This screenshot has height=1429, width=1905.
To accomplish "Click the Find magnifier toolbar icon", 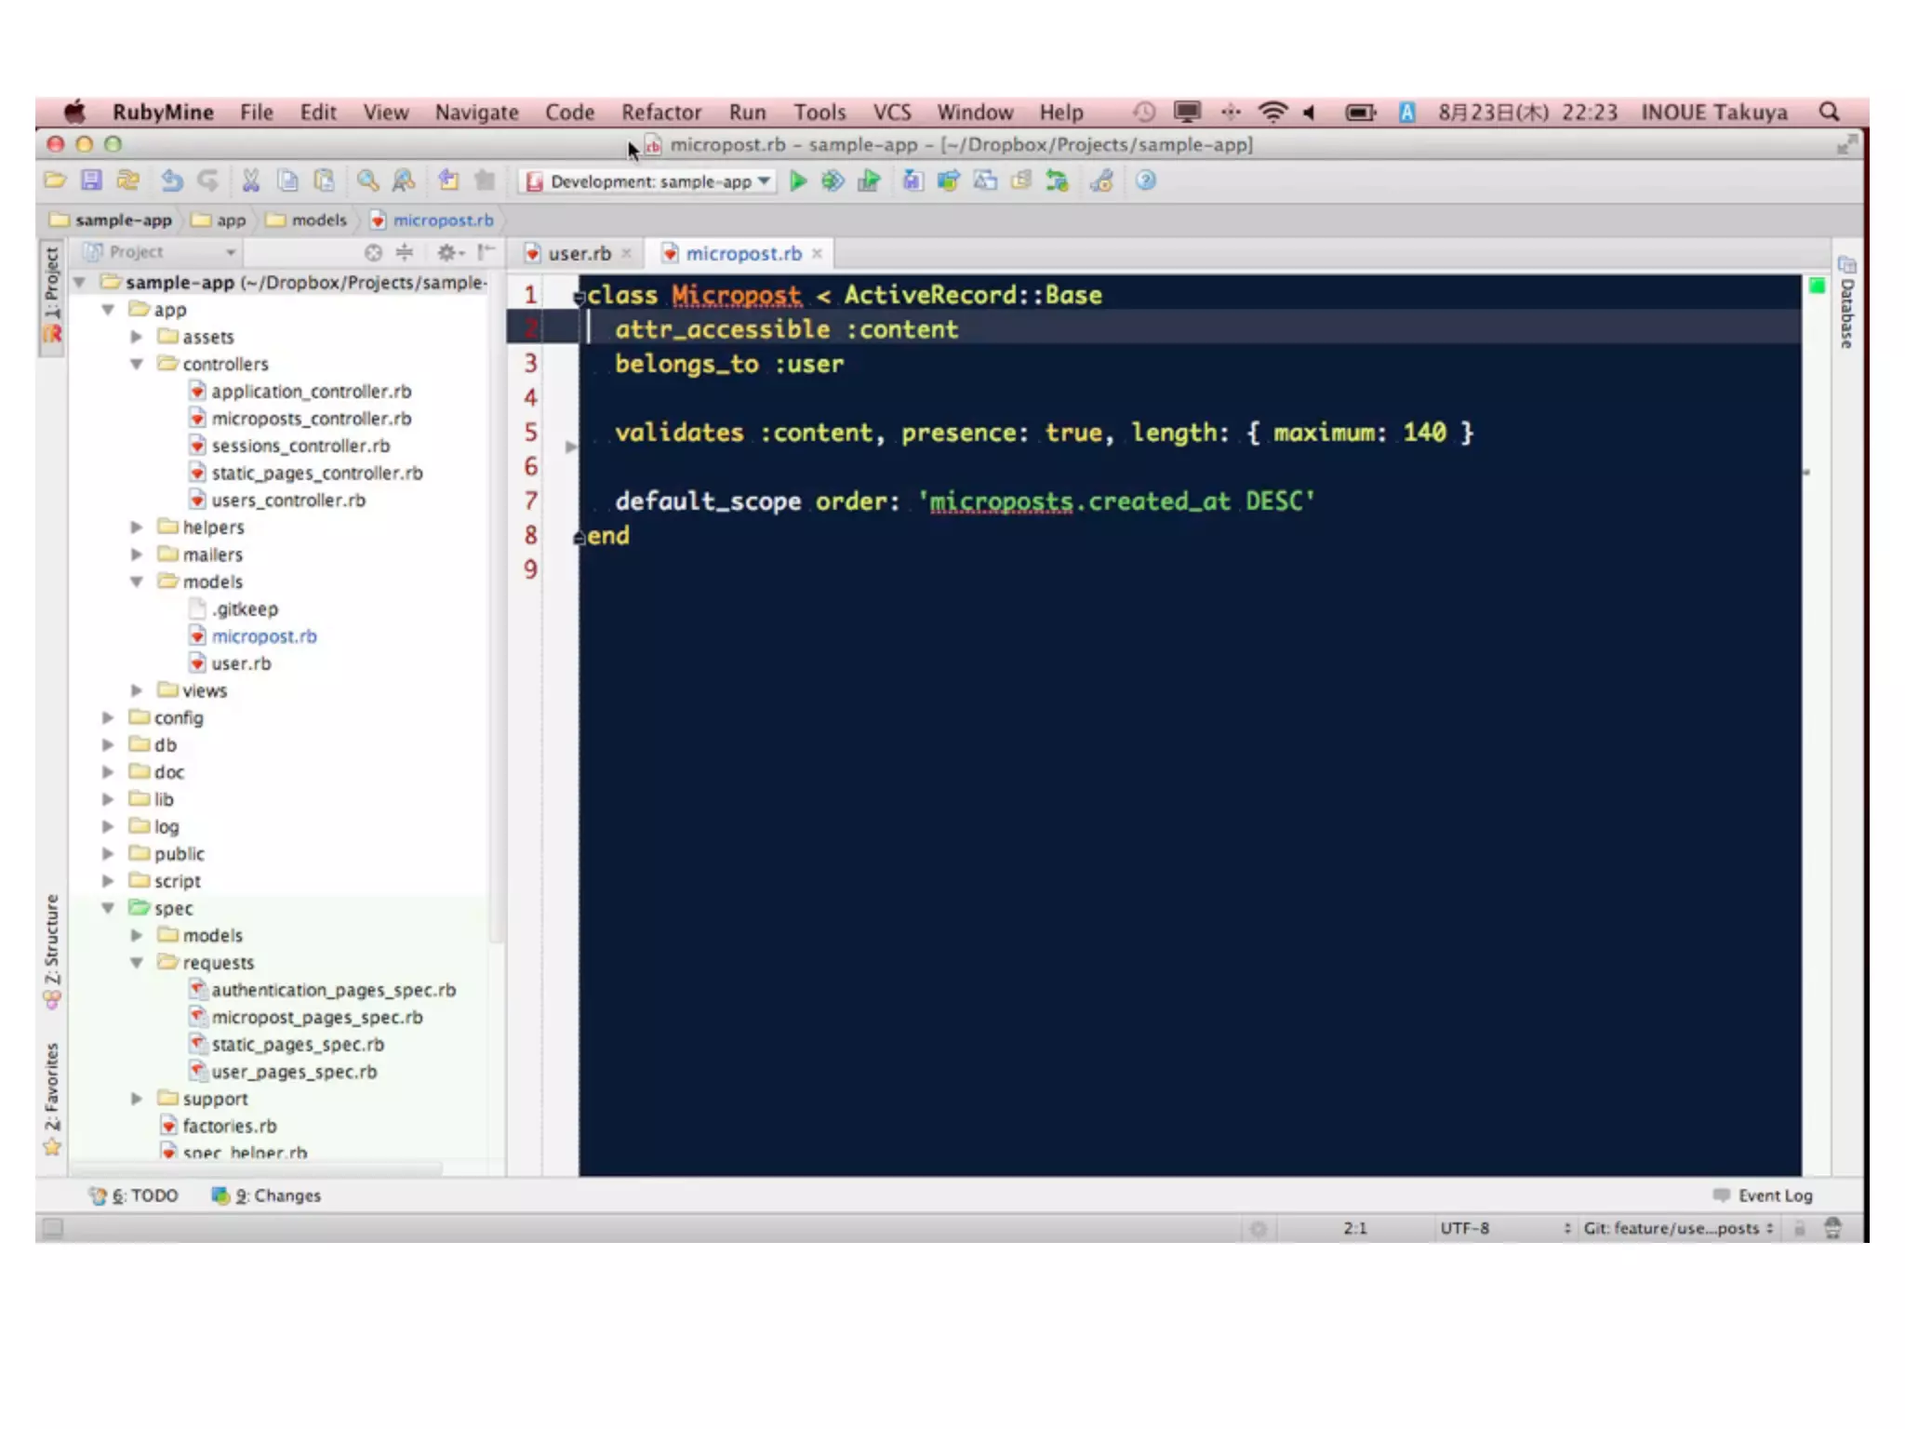I will click(x=367, y=180).
